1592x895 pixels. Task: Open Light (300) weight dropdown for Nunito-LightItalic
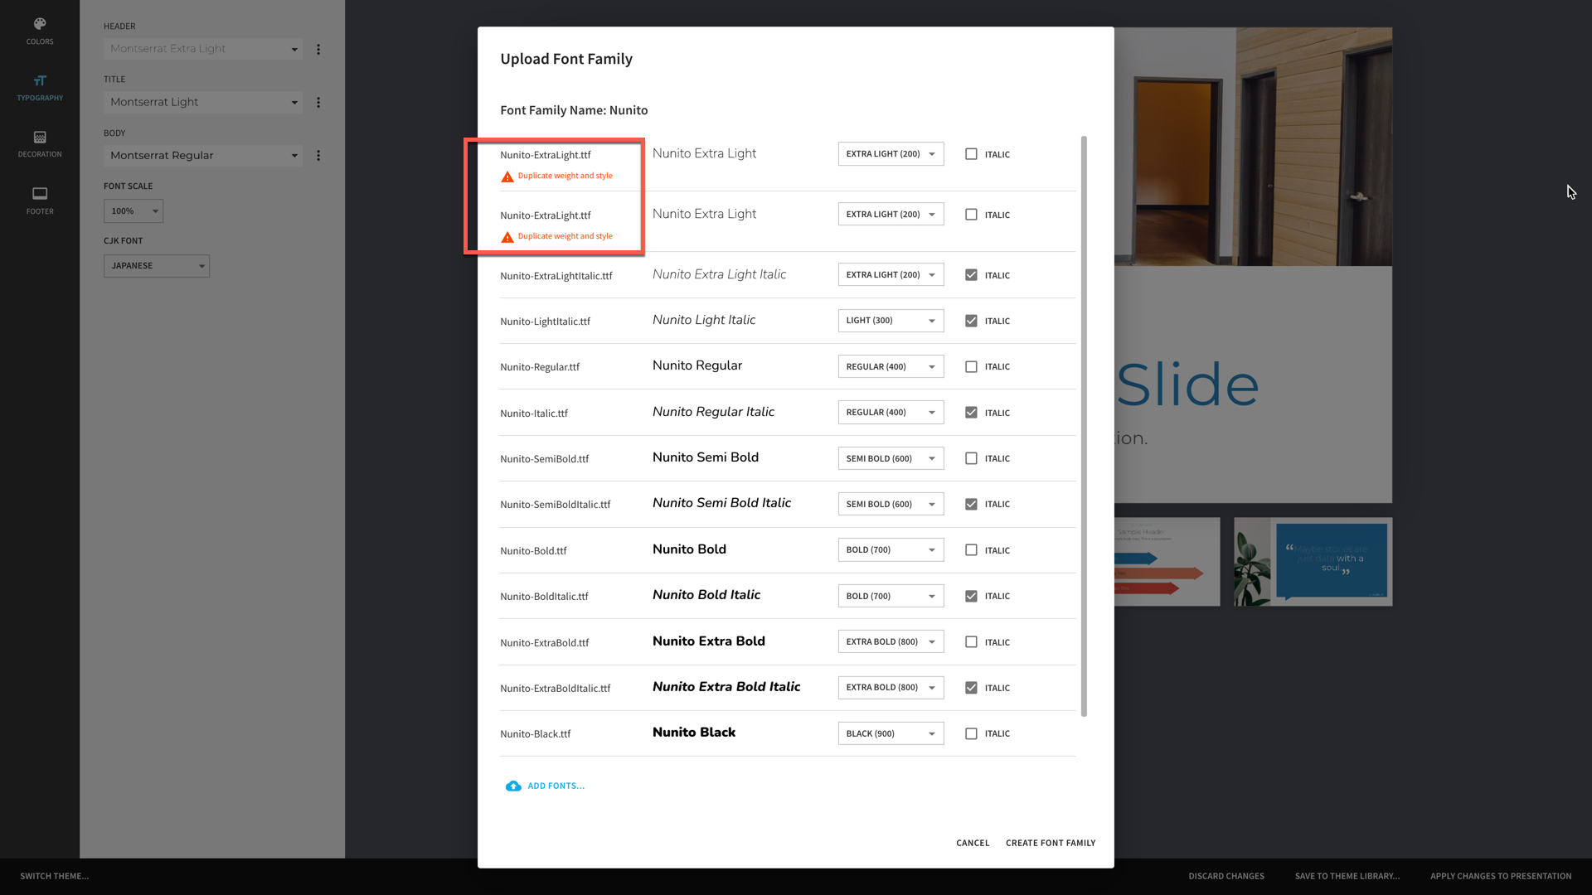(891, 321)
